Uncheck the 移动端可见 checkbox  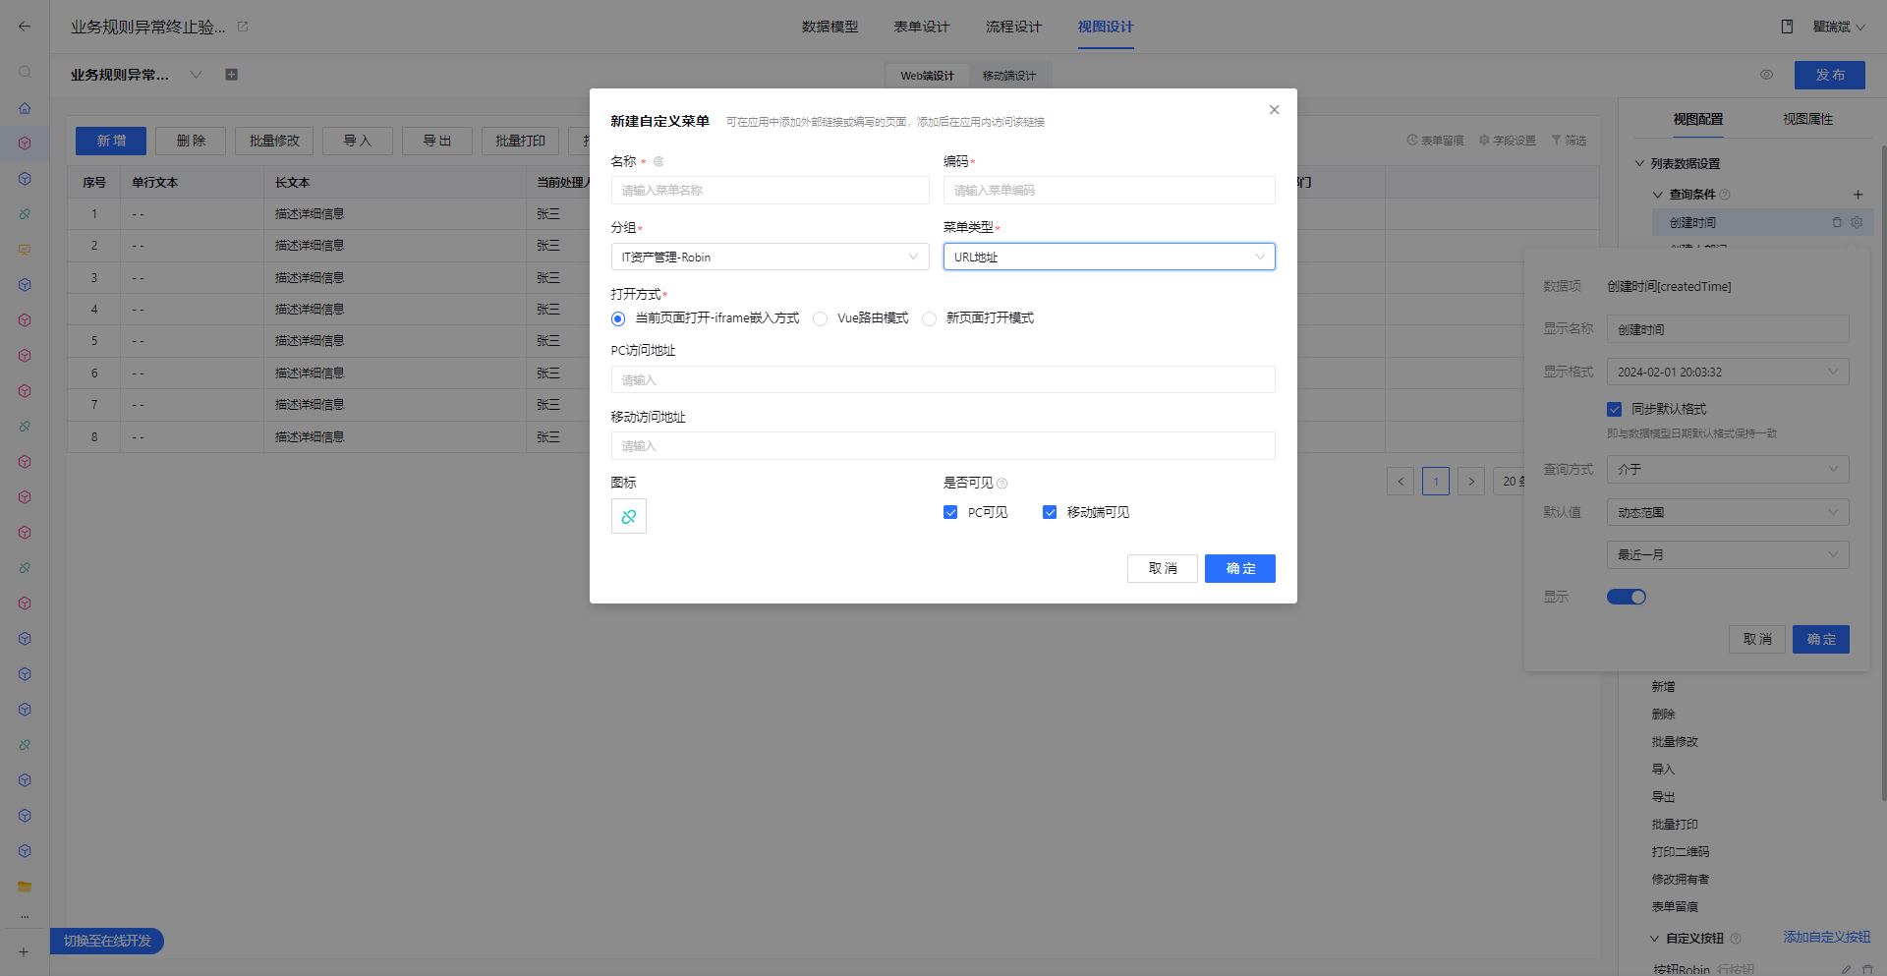[x=1050, y=512]
